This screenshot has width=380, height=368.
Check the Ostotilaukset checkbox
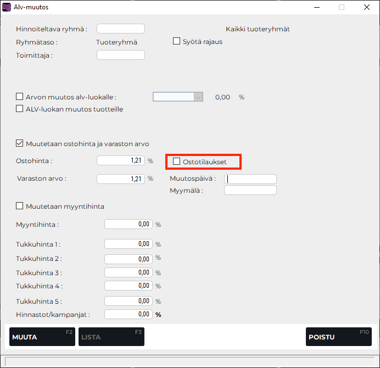[177, 161]
